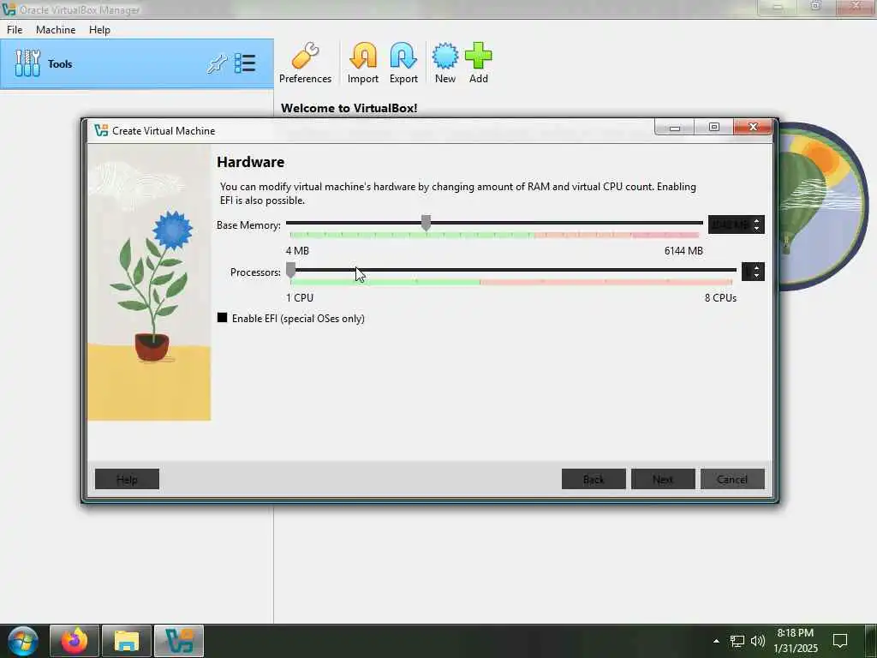Maximize the Create Virtual Machine dialog
877x658 pixels.
[x=713, y=128]
